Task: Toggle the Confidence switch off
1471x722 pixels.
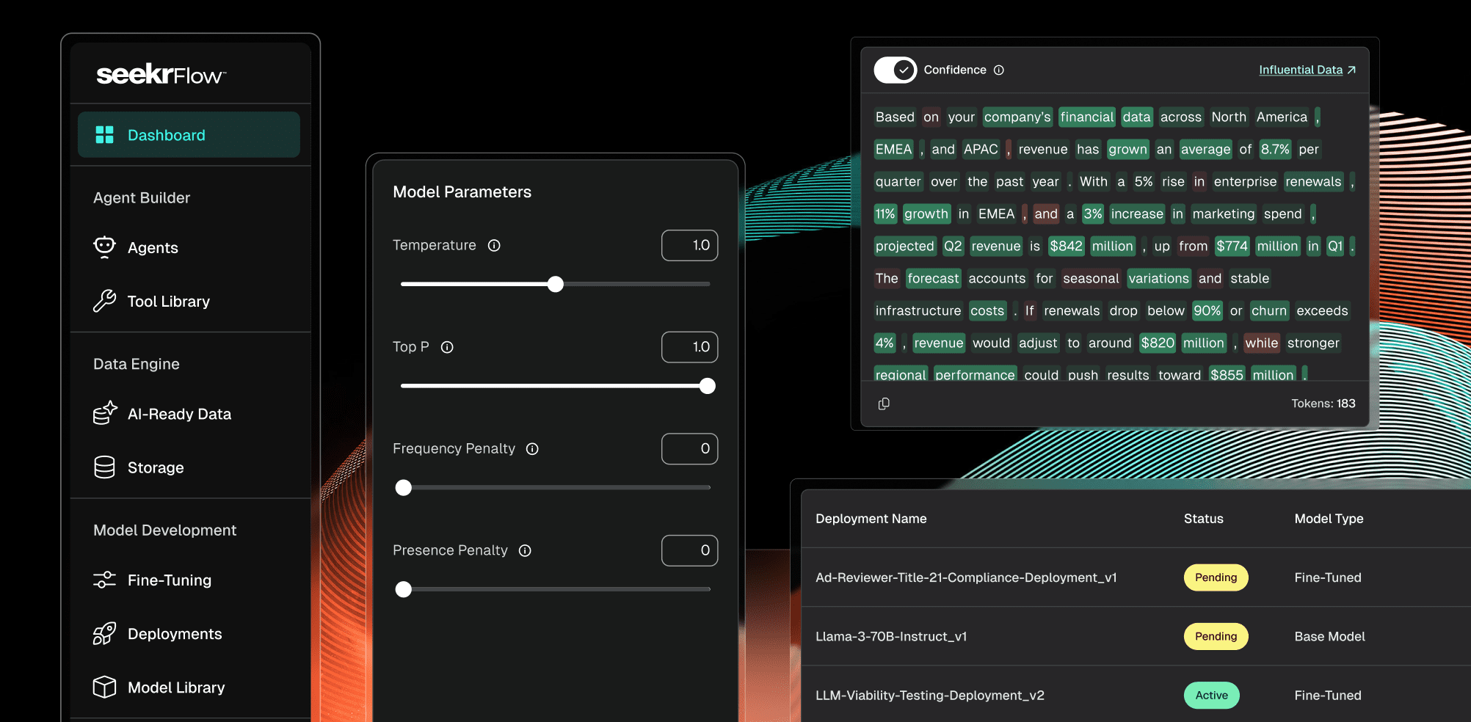Action: [x=895, y=70]
